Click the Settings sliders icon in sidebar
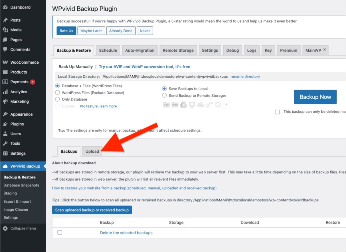 [5, 153]
